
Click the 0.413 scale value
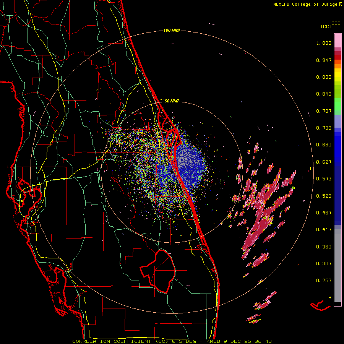tap(324, 230)
